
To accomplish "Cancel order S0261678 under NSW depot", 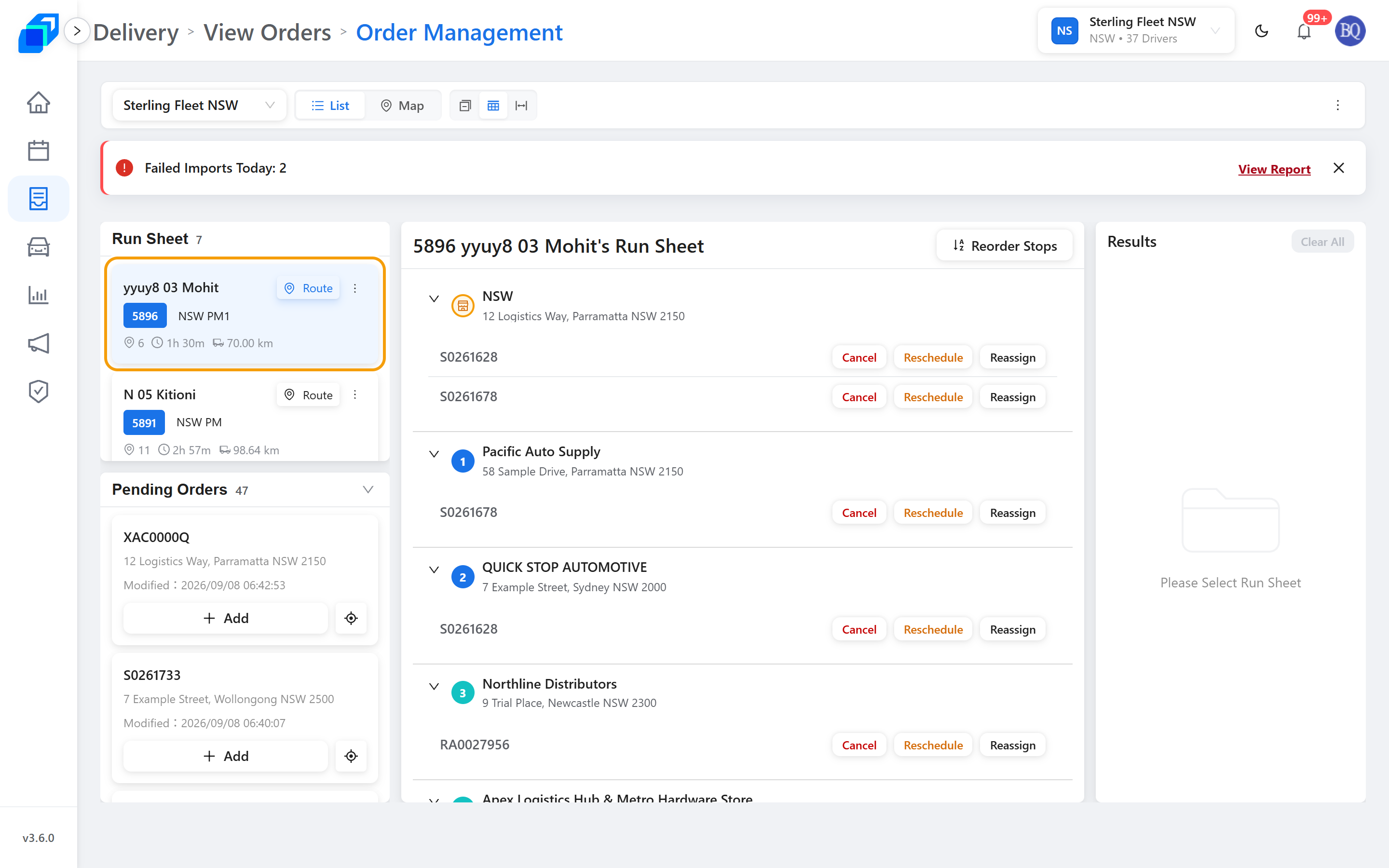I will (x=858, y=397).
